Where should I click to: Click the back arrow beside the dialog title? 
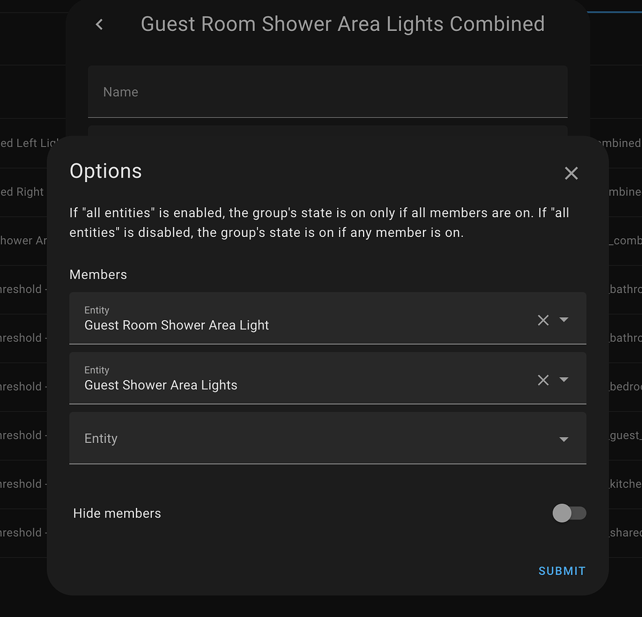99,24
